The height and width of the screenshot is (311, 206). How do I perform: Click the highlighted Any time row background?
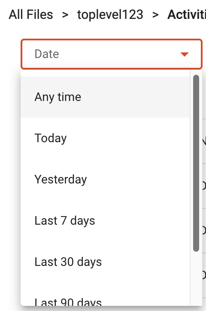pos(105,97)
